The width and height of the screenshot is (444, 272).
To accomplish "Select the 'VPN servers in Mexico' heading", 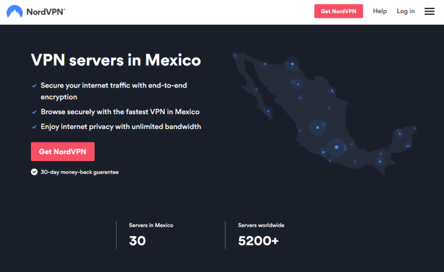I will 116,60.
